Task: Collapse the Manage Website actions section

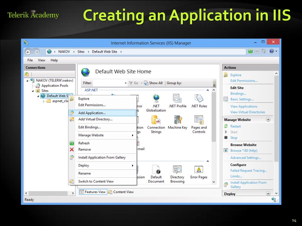Action: click(x=268, y=119)
